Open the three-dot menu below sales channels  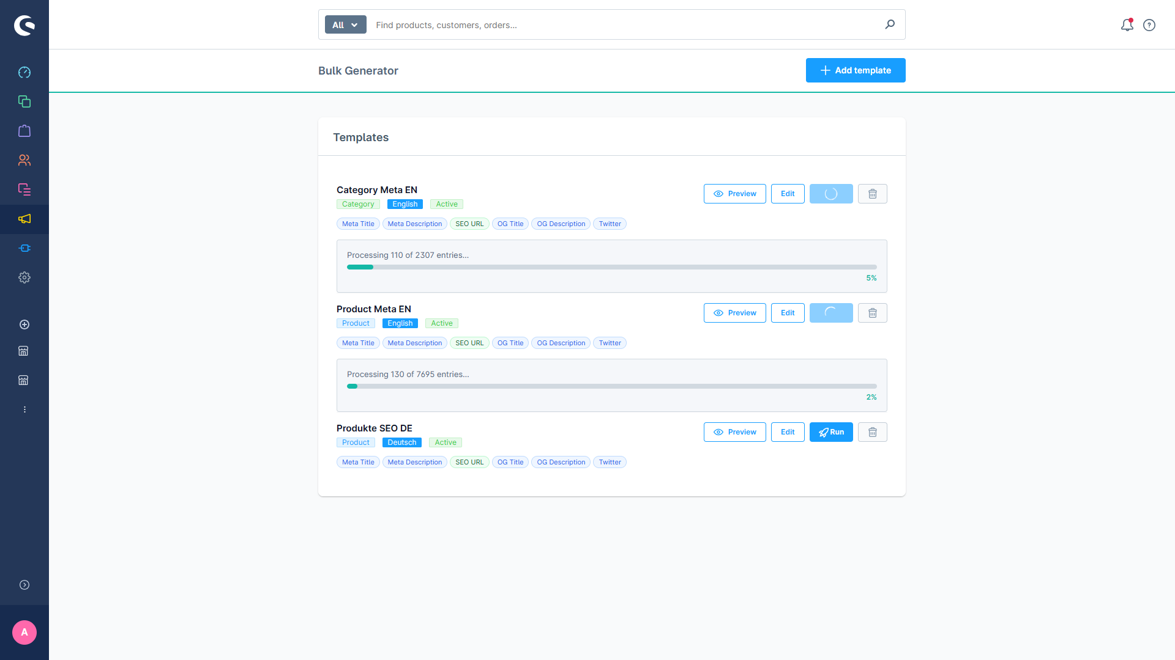tap(24, 409)
